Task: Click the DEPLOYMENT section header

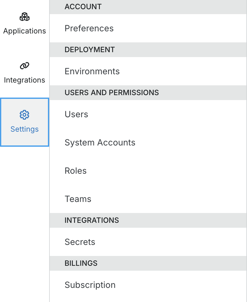Action: coord(89,50)
